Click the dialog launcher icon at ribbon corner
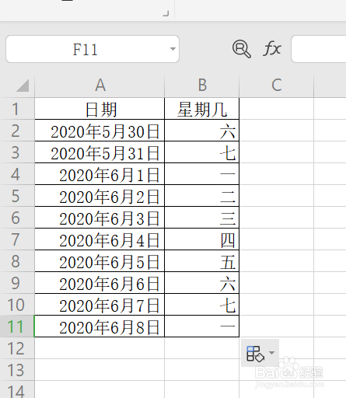Viewport: 346px width, 398px height. click(166, 13)
